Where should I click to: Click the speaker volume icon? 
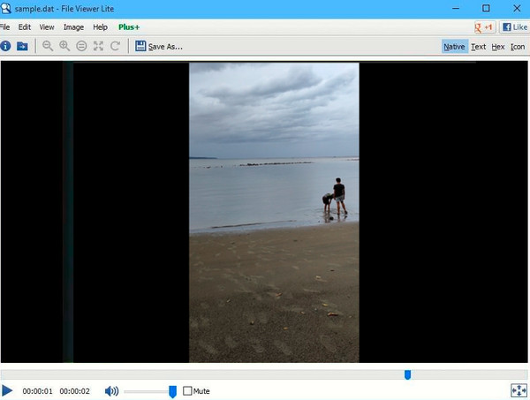point(111,391)
